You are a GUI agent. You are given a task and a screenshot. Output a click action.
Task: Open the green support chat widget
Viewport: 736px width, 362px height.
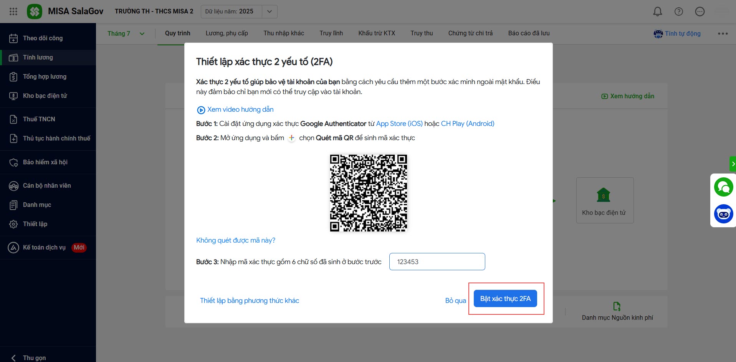click(723, 187)
